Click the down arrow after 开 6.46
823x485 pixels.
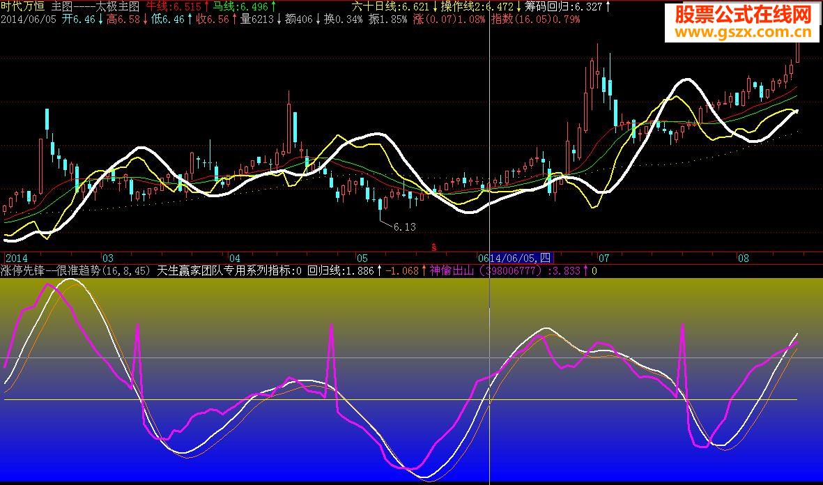(x=101, y=20)
